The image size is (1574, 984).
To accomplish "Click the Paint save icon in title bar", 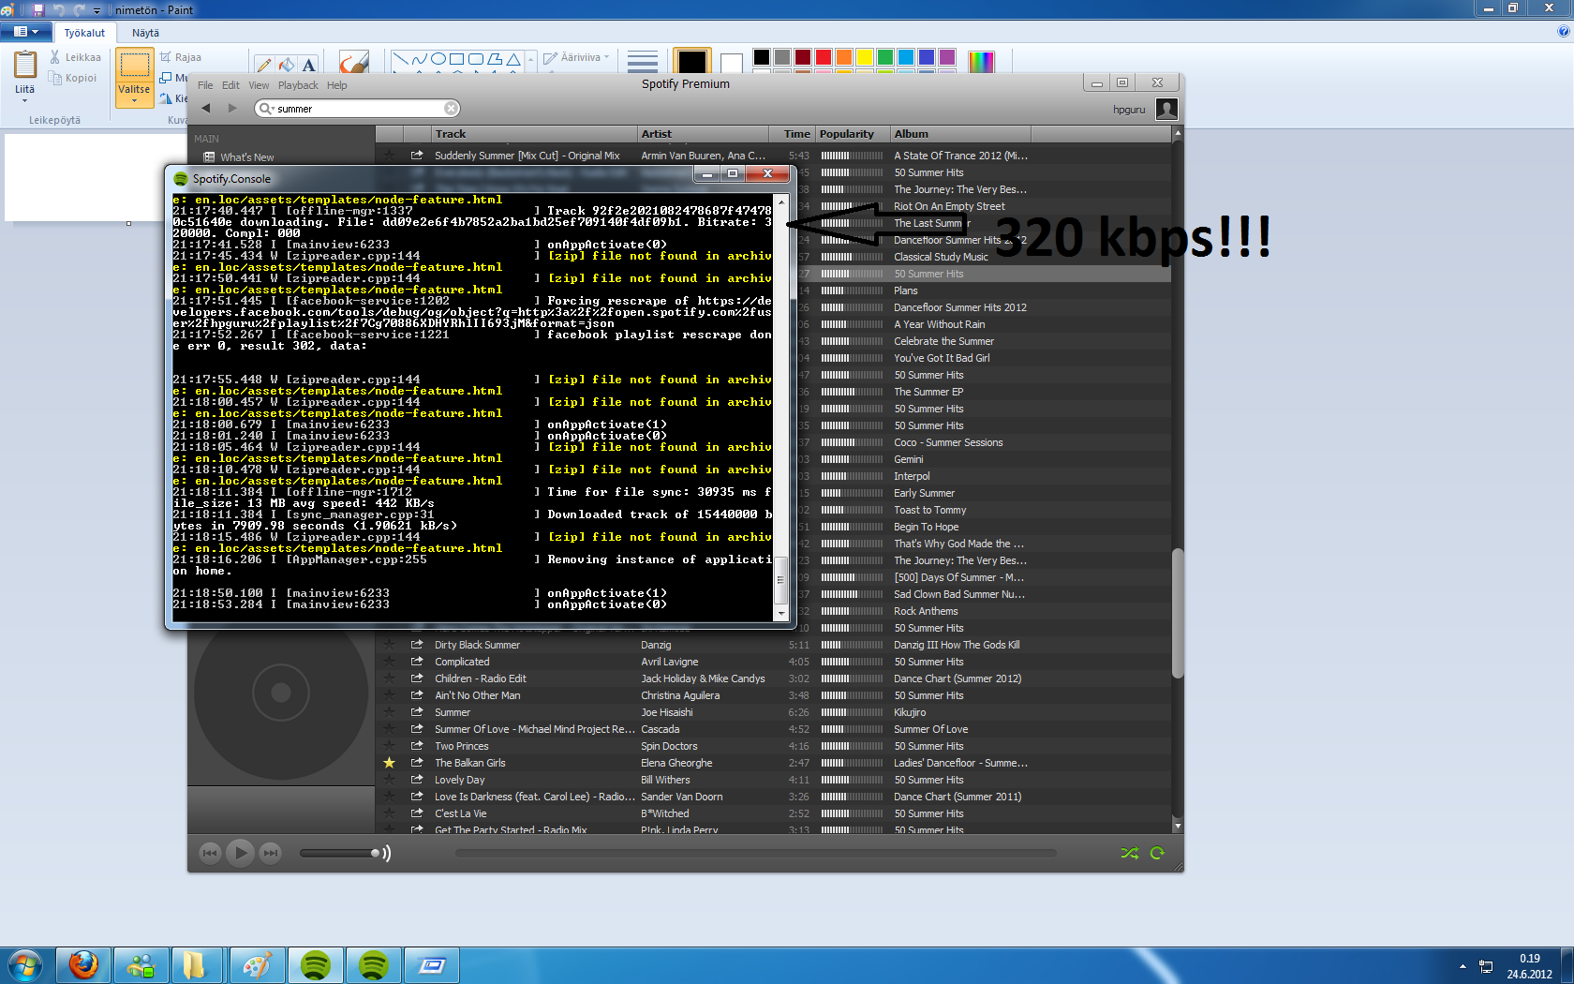I will tap(38, 9).
